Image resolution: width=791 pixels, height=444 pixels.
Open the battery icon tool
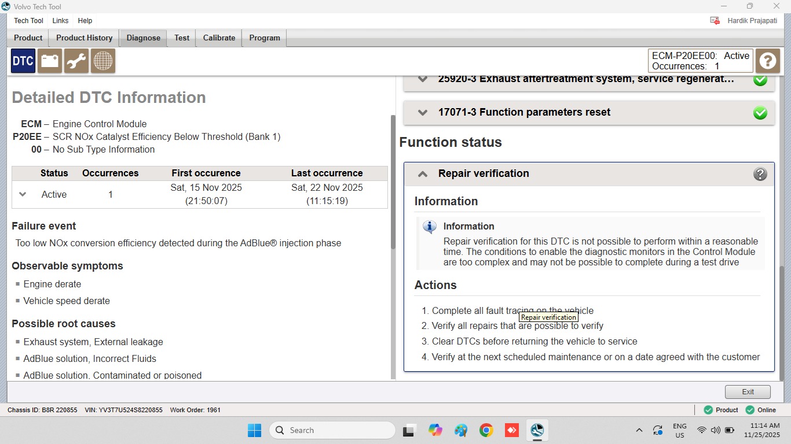[x=50, y=61]
